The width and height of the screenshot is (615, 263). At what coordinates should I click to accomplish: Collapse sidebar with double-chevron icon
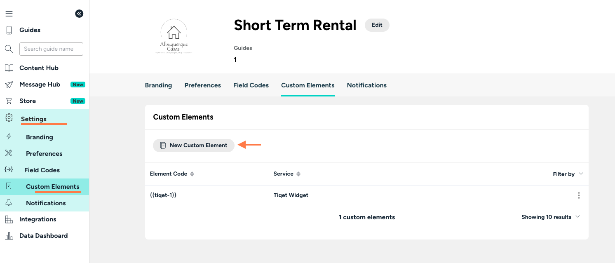(x=79, y=14)
